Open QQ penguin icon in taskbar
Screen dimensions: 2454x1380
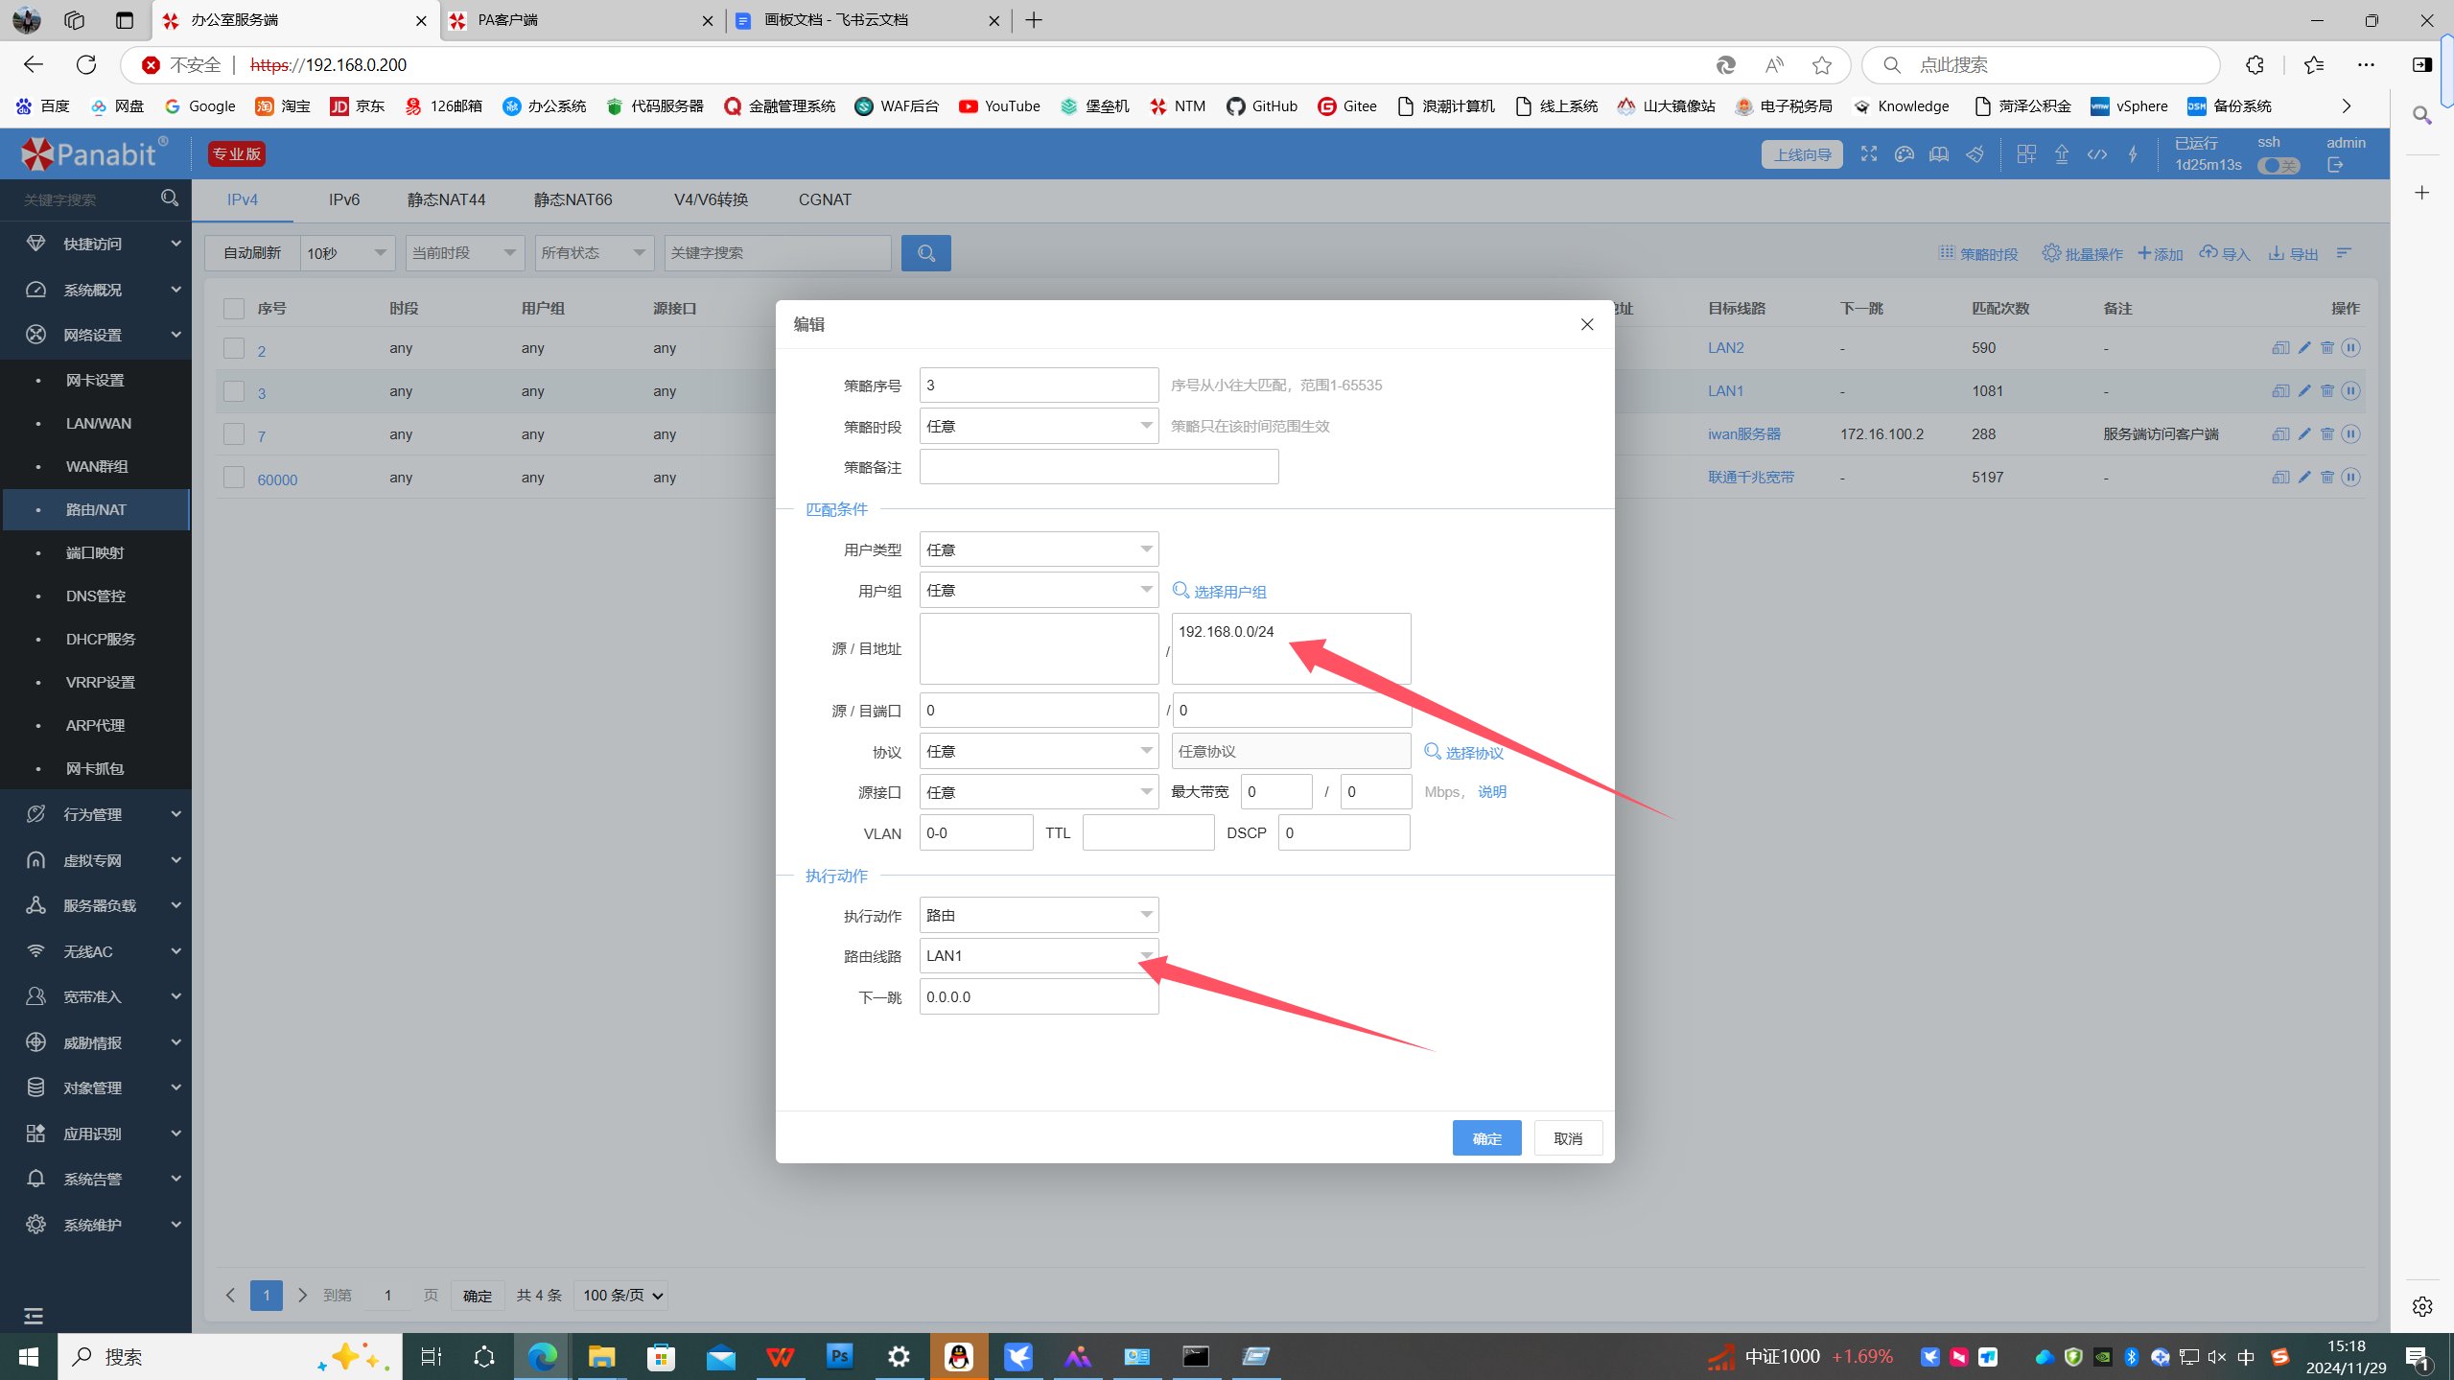(x=958, y=1356)
